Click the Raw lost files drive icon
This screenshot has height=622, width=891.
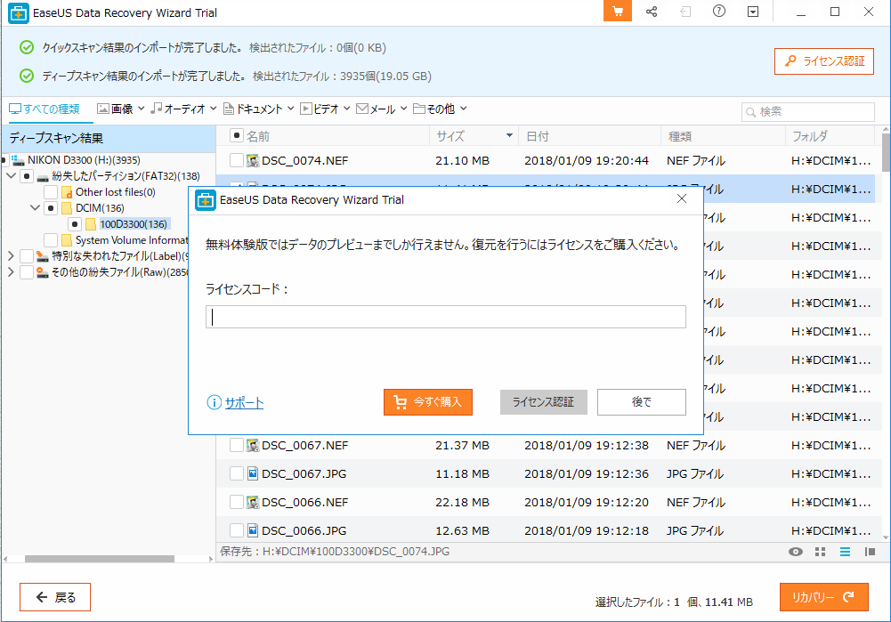pos(42,272)
